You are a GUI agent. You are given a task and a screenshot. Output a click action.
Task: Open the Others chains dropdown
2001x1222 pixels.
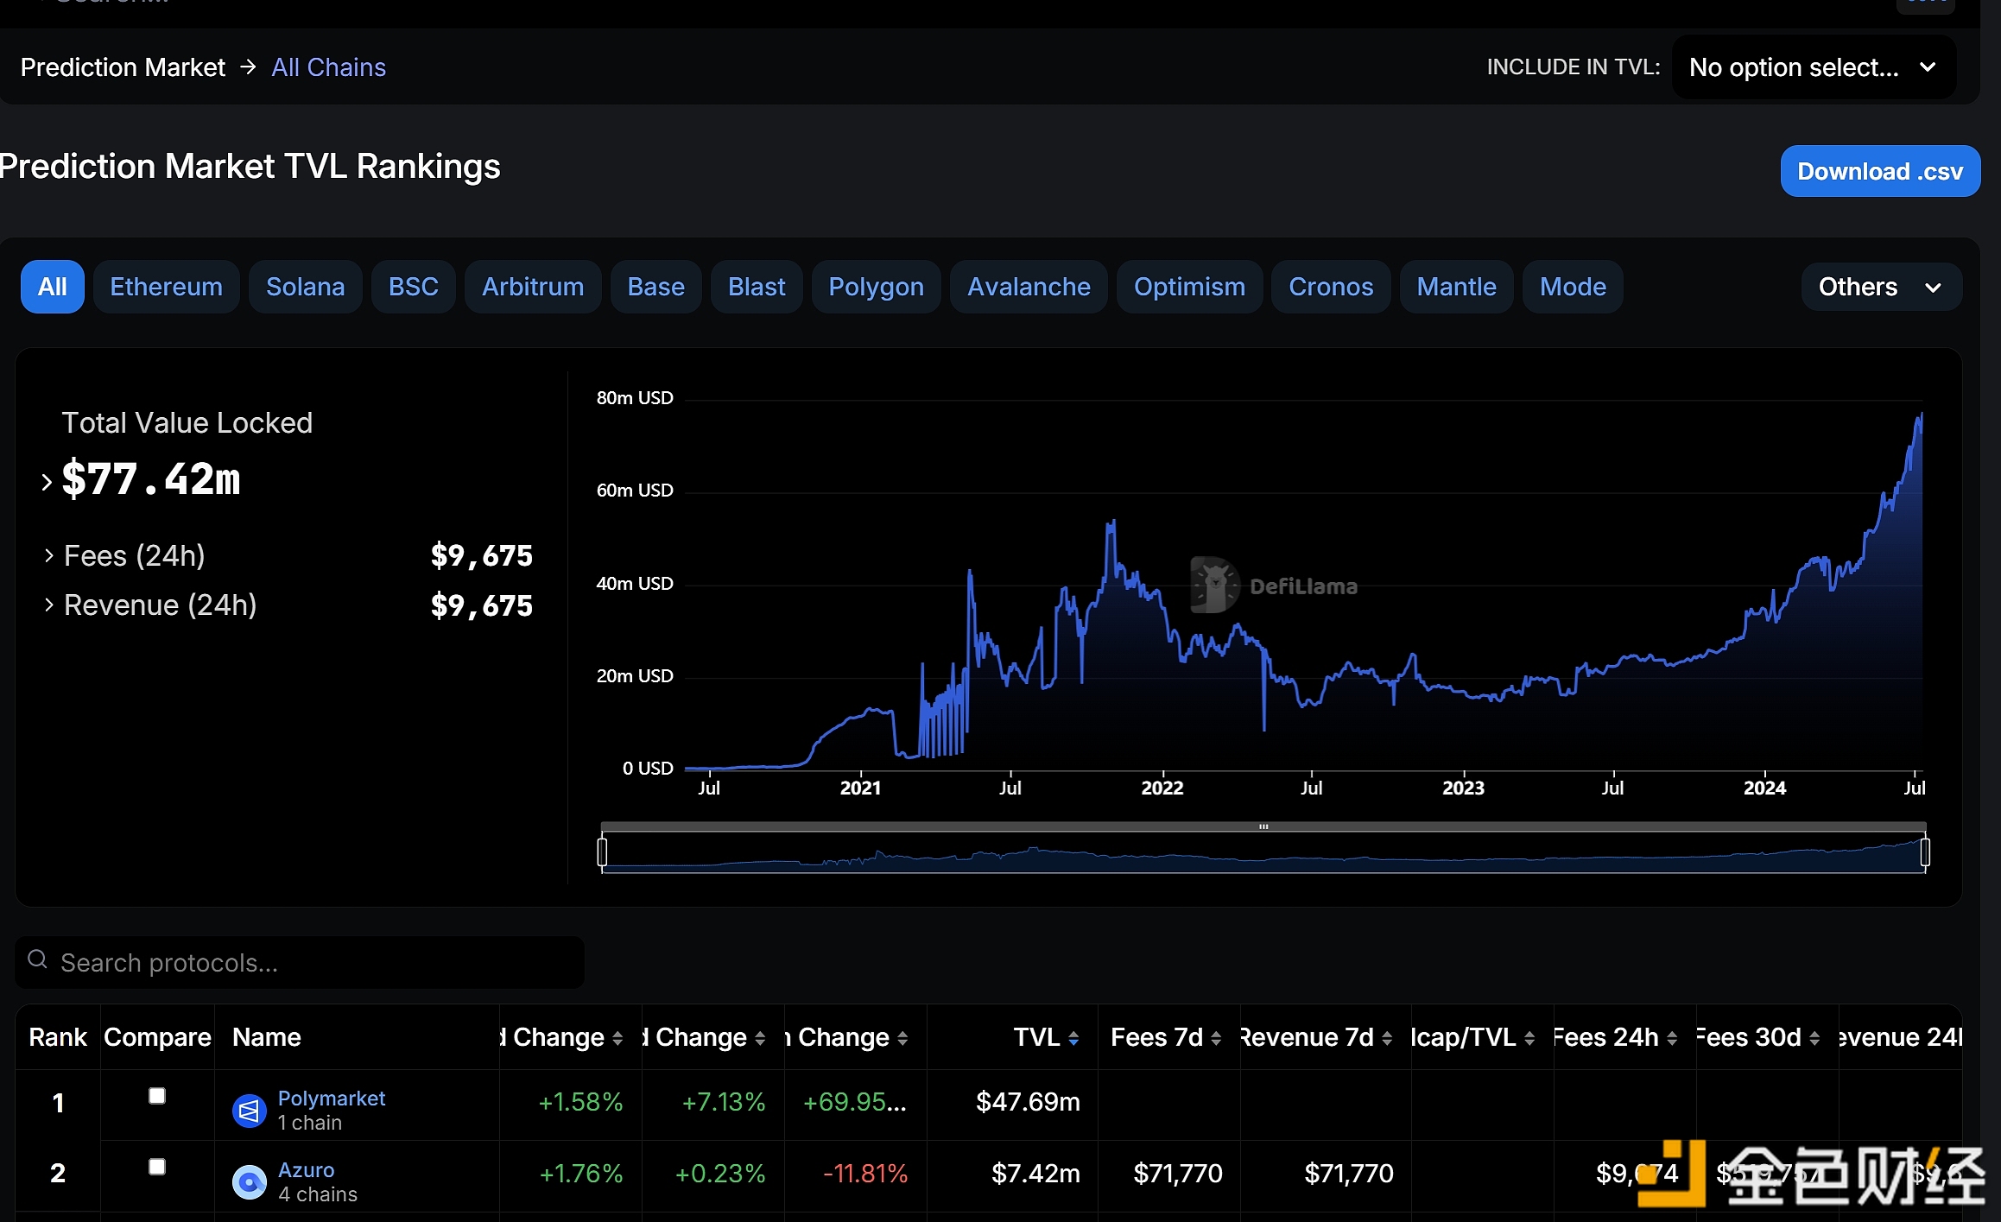[1881, 287]
